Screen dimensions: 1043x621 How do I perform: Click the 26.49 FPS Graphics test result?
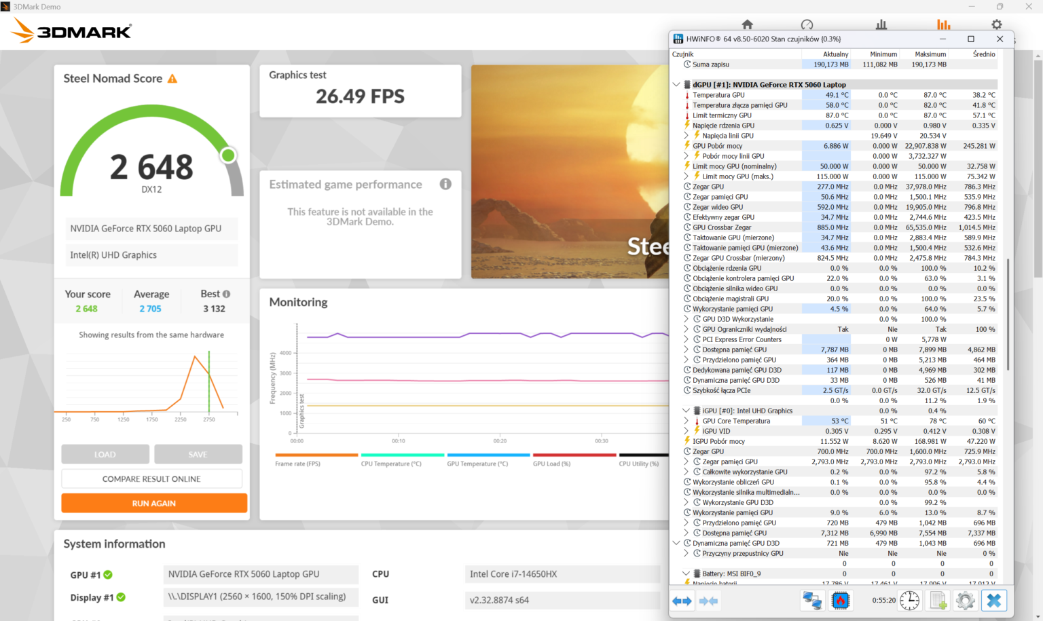pyautogui.click(x=361, y=96)
